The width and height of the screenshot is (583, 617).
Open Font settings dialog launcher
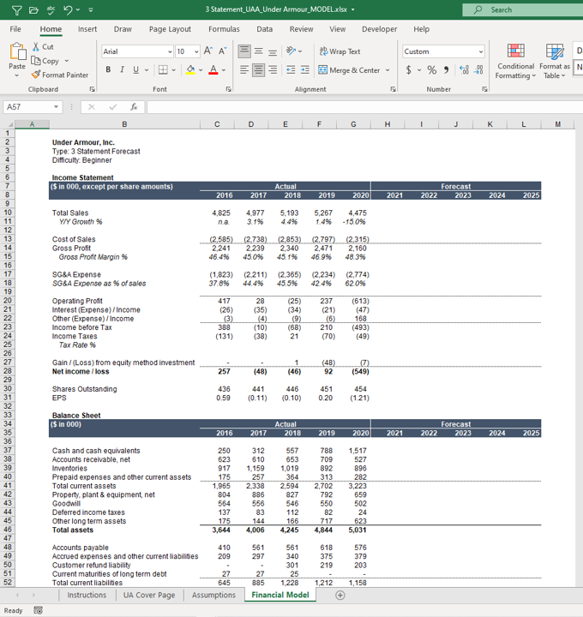click(x=228, y=89)
